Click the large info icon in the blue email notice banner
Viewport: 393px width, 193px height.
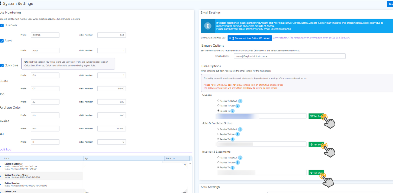point(208,26)
